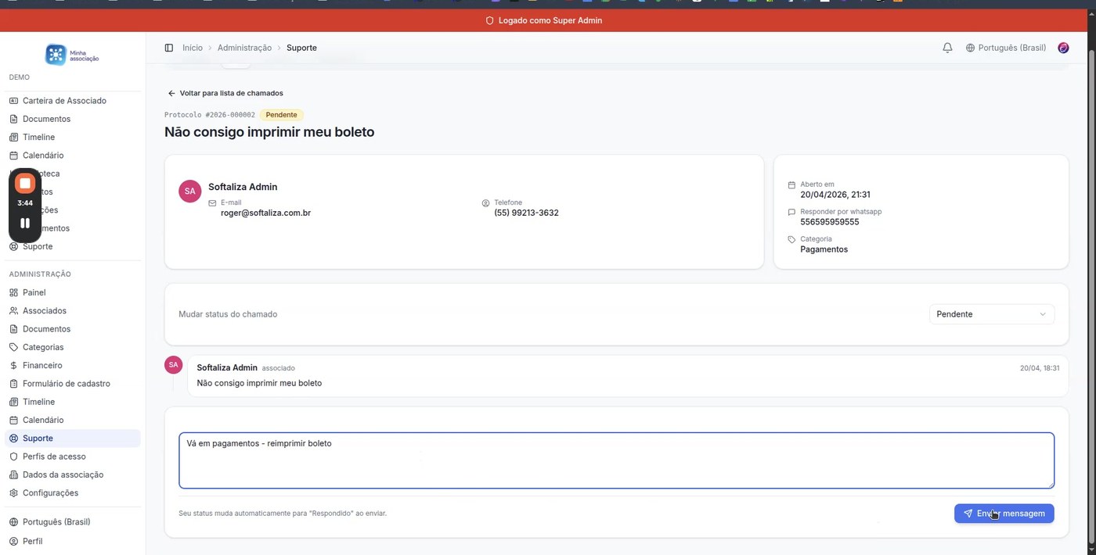Pause the screen recording
The image size is (1096, 555).
click(25, 223)
